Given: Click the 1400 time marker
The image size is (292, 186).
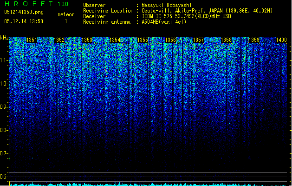Looking at the screenshot, I should pyautogui.click(x=281, y=40).
